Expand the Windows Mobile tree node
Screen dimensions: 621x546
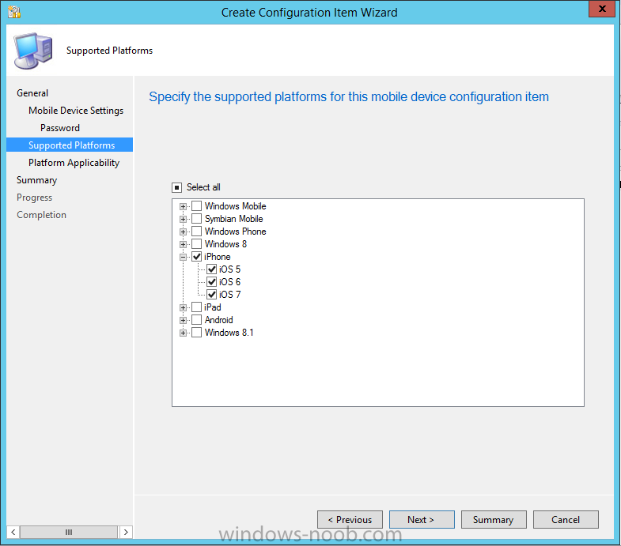click(183, 206)
